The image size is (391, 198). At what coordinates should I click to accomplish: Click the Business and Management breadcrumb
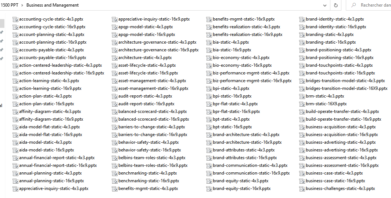point(52,5)
